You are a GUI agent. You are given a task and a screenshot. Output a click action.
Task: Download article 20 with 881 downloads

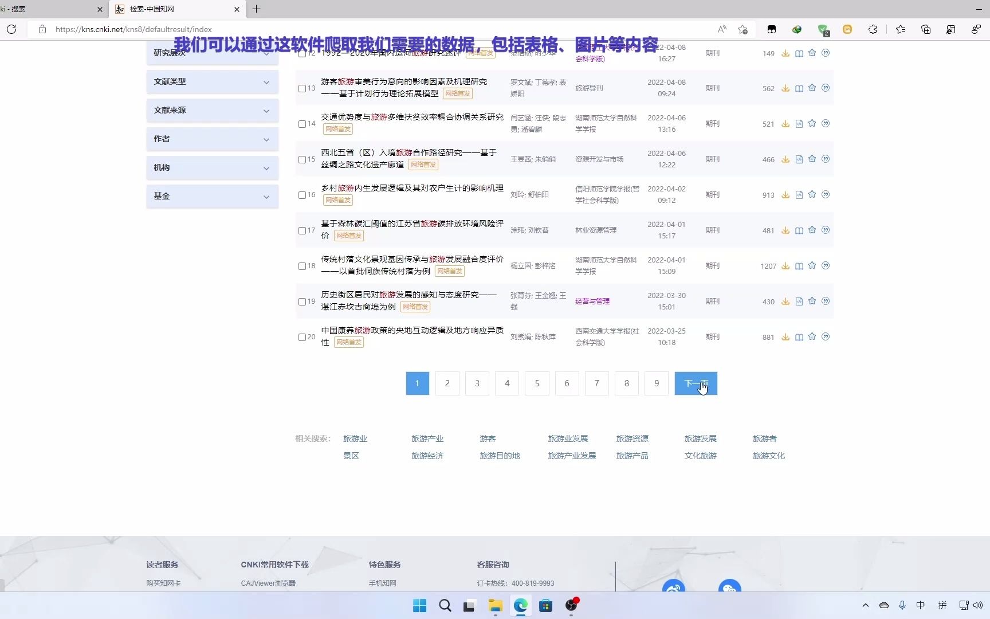click(x=785, y=337)
